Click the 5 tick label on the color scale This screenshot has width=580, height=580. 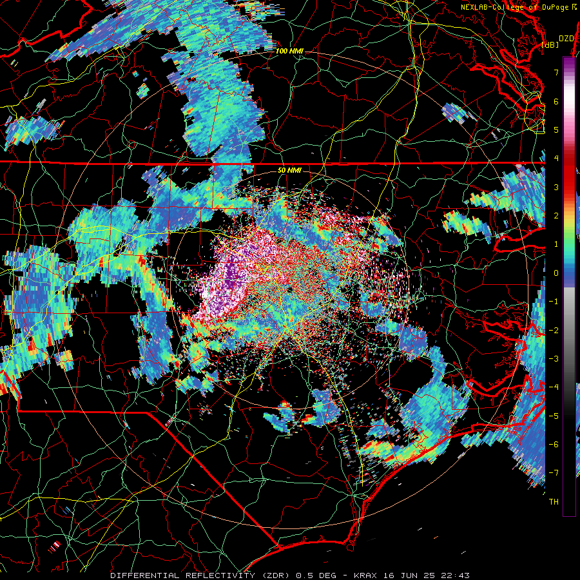556,130
